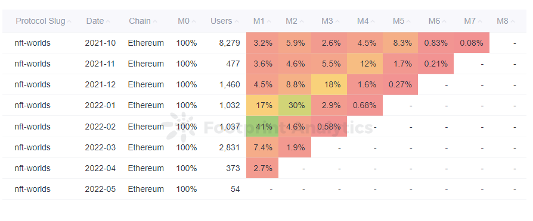
Task: Sort by the M4 column header
Action: [365, 21]
